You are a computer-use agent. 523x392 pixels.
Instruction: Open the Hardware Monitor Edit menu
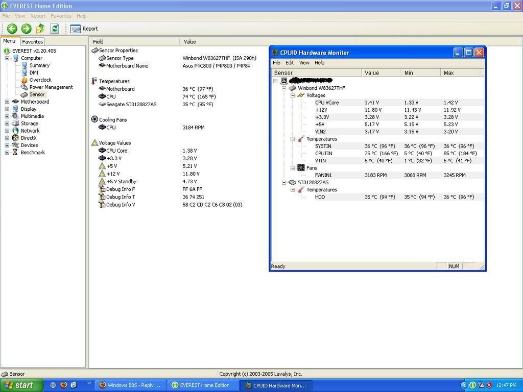point(290,63)
